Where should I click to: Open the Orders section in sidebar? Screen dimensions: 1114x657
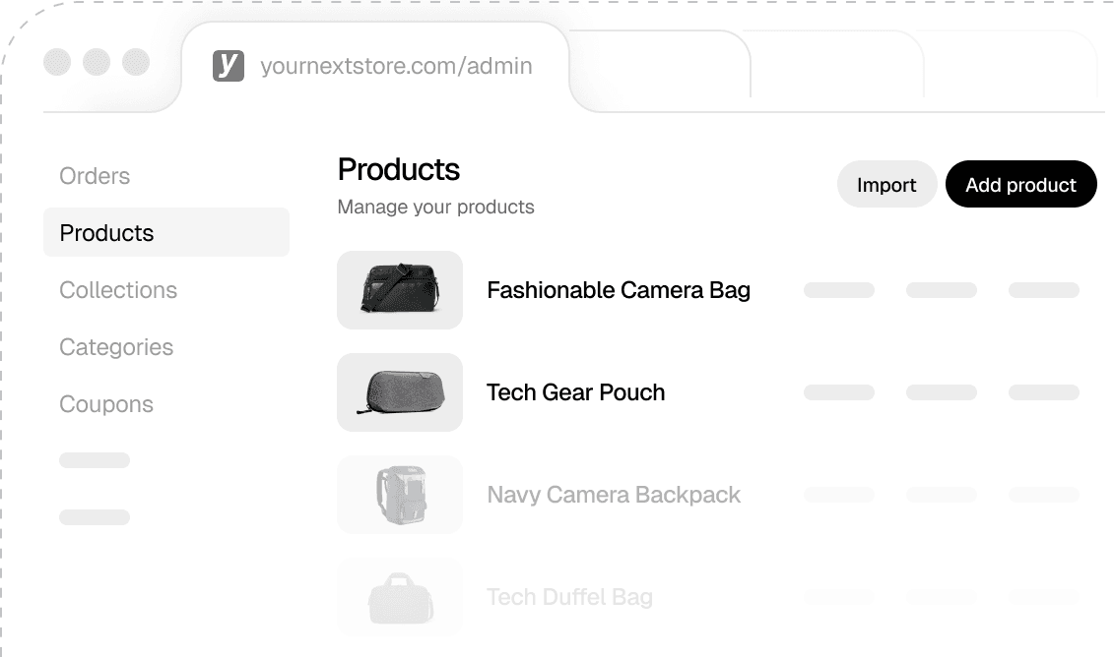pos(95,176)
